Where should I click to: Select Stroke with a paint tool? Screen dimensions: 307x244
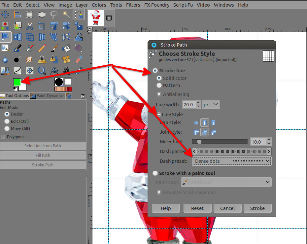point(155,173)
